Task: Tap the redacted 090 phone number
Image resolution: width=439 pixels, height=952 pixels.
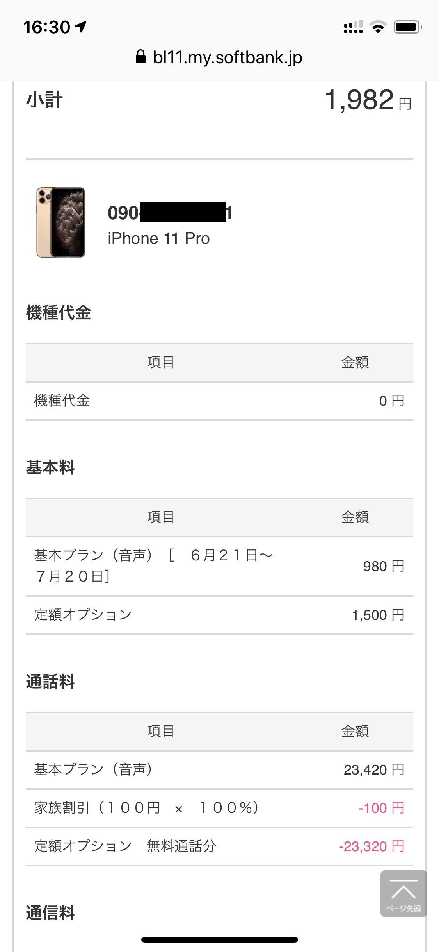Action: (170, 213)
